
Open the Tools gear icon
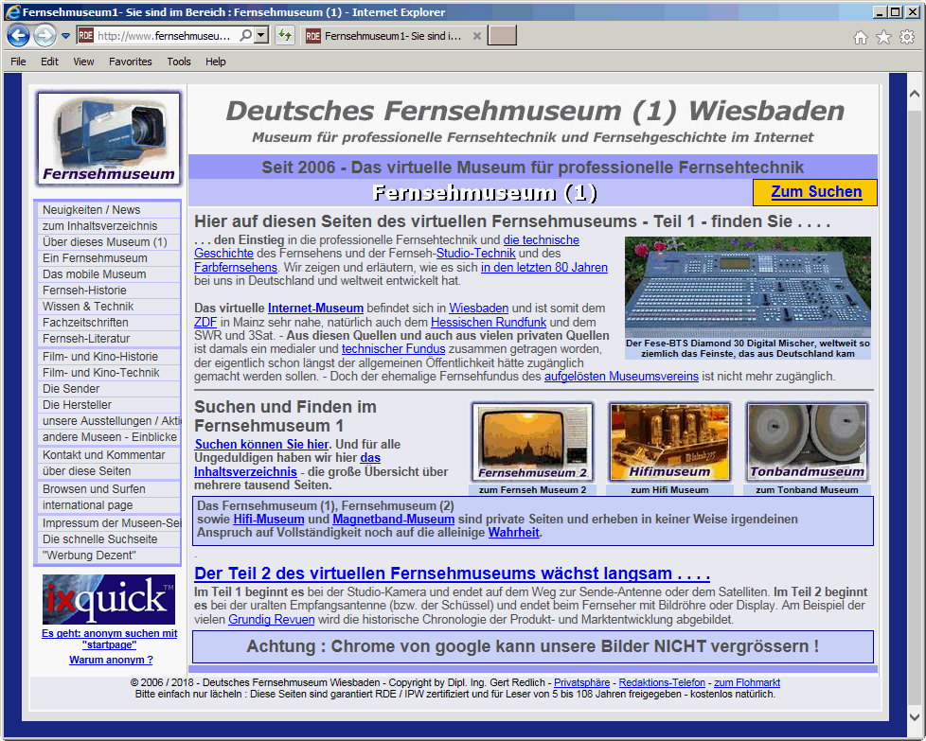tap(907, 38)
